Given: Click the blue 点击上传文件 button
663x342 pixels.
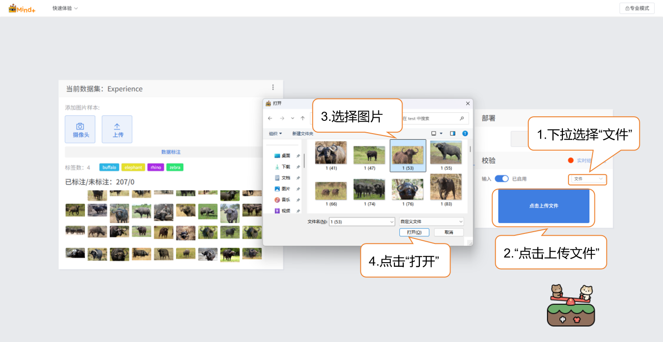Looking at the screenshot, I should 543,206.
